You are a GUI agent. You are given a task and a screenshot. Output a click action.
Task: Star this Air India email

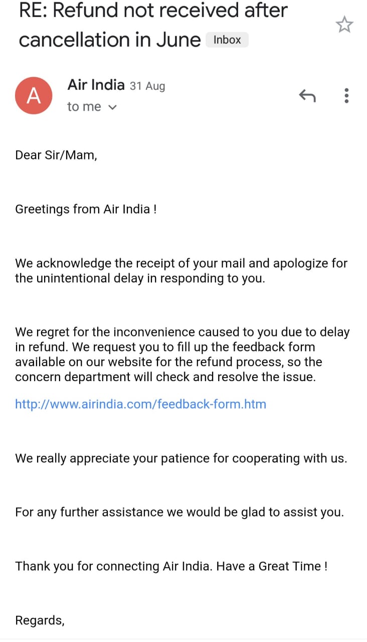(x=344, y=25)
